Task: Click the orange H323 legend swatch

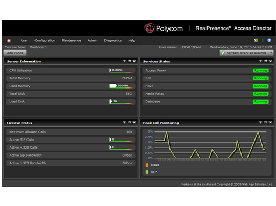Action: click(147, 165)
